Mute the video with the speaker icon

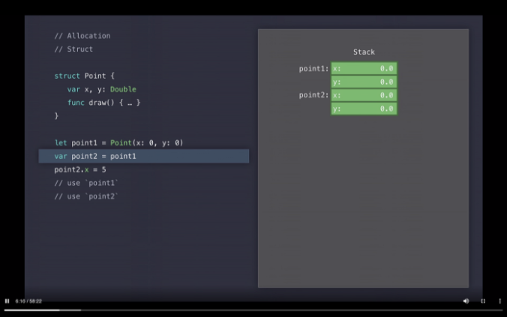tap(466, 301)
